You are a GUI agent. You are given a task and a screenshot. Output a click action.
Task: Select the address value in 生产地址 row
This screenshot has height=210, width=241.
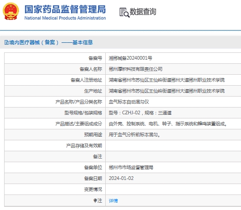[x=167, y=91]
